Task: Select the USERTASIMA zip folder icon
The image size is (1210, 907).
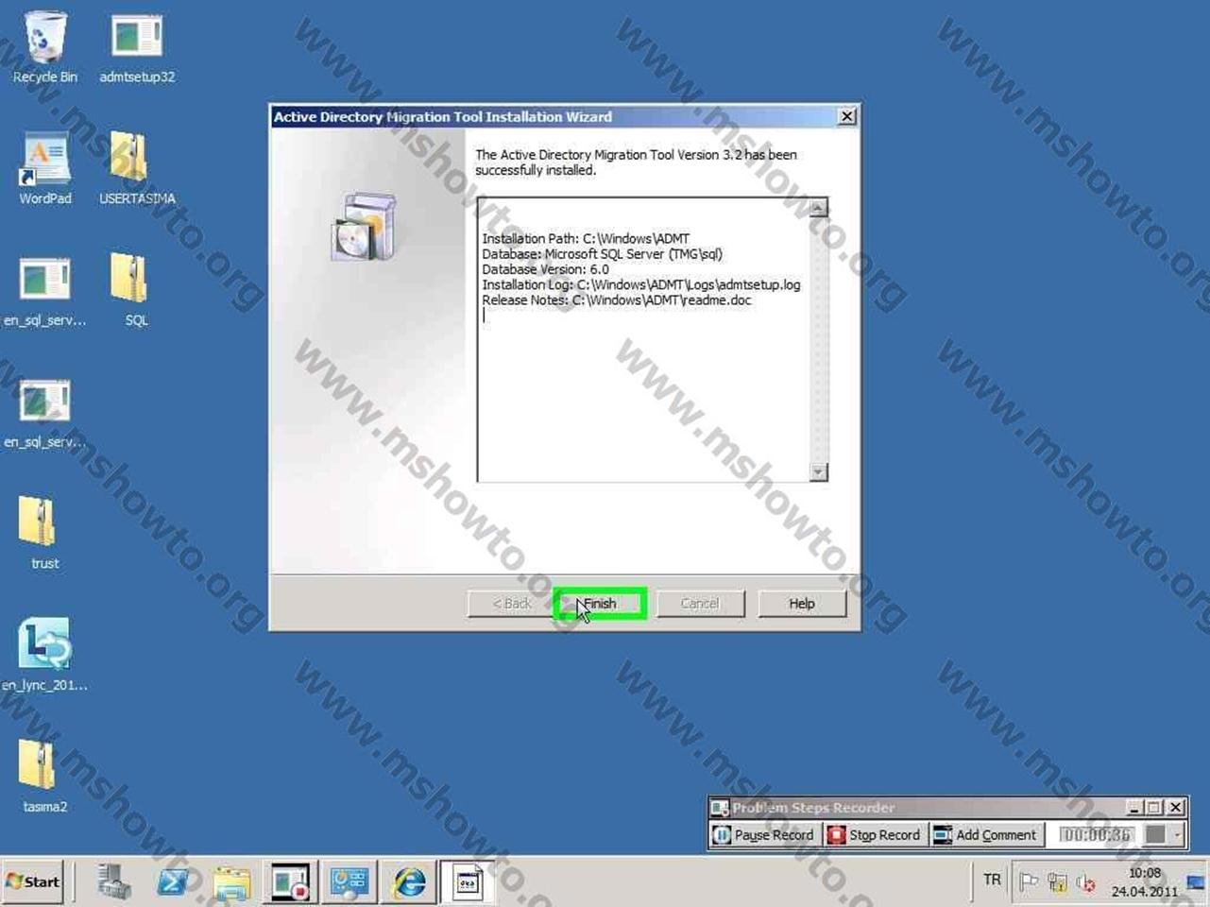Action: tap(137, 168)
